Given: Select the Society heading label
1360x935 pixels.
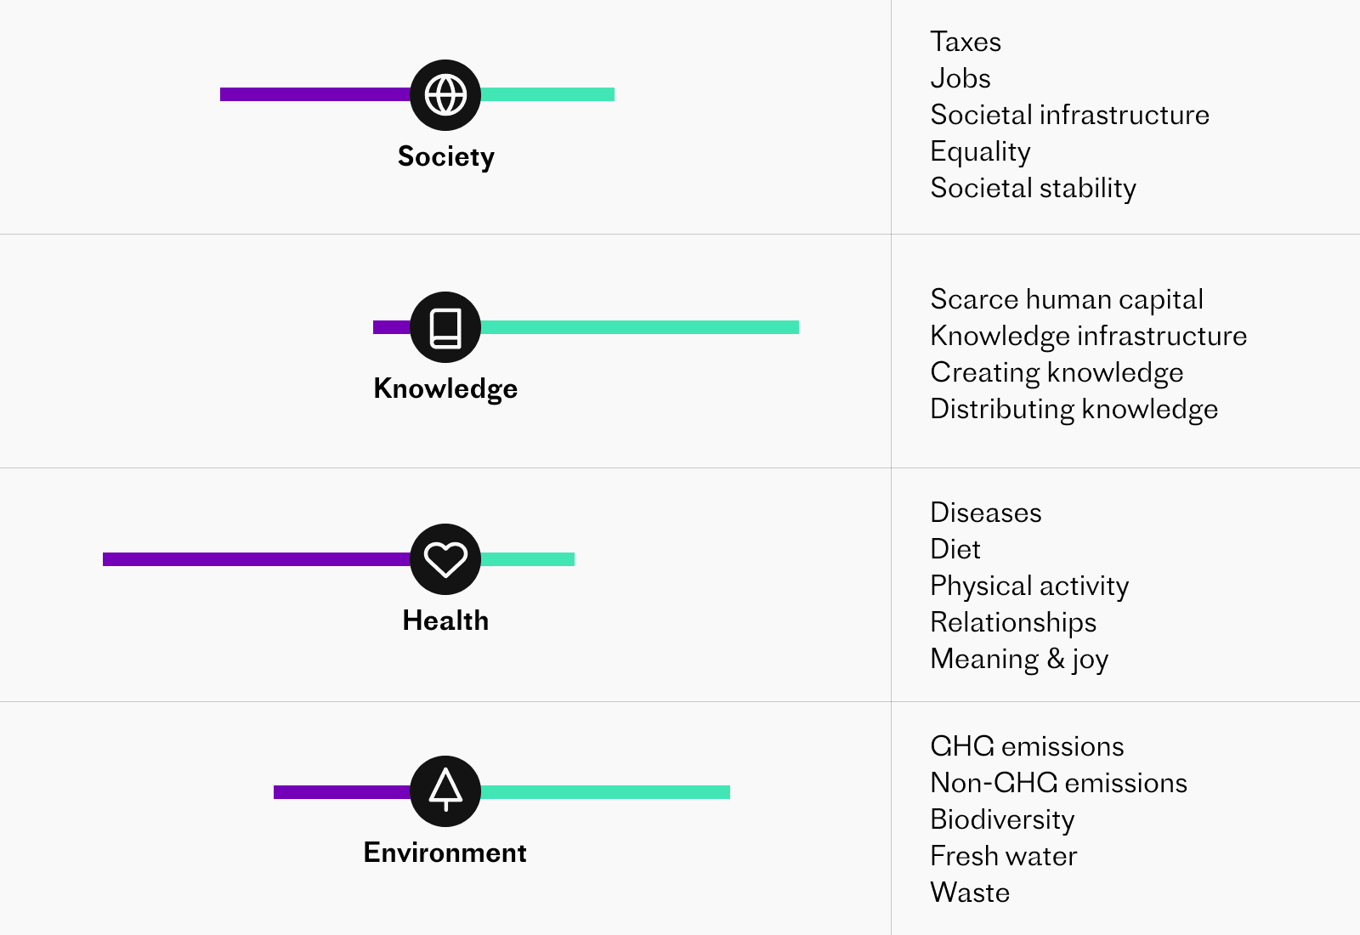Looking at the screenshot, I should click(x=446, y=157).
